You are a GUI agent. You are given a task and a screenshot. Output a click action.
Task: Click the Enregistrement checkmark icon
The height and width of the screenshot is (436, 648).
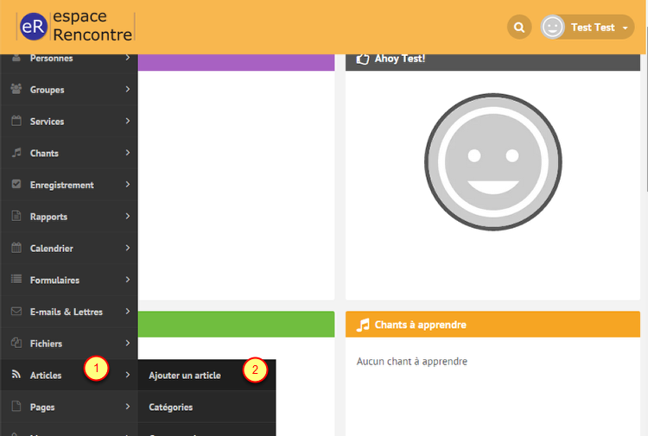point(16,185)
